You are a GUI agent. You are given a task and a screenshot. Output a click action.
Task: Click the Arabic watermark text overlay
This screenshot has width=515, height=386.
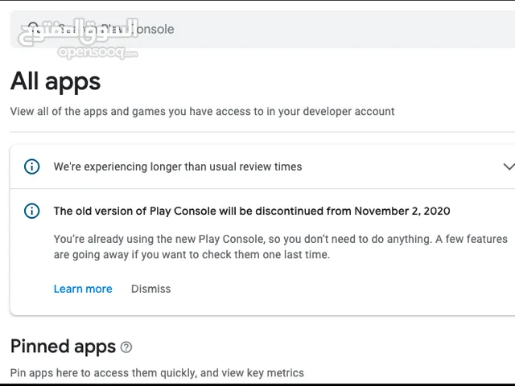(77, 32)
